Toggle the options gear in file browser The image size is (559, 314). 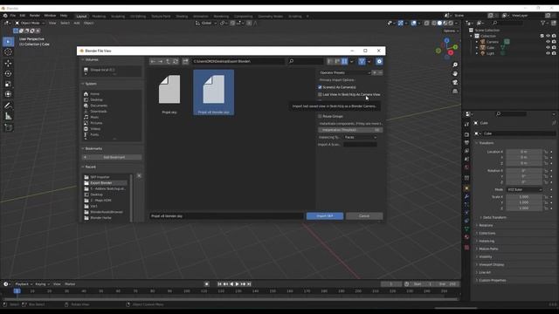coord(379,61)
